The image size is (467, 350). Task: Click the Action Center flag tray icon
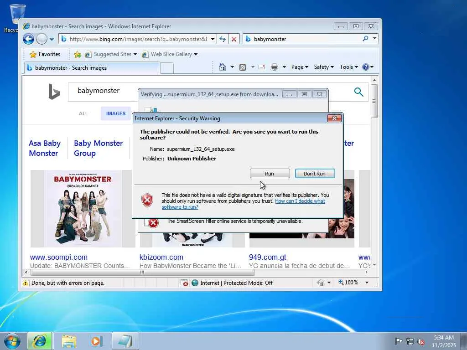[399, 341]
